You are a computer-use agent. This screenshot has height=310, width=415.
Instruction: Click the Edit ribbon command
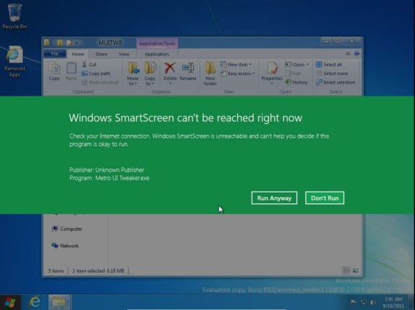[294, 74]
